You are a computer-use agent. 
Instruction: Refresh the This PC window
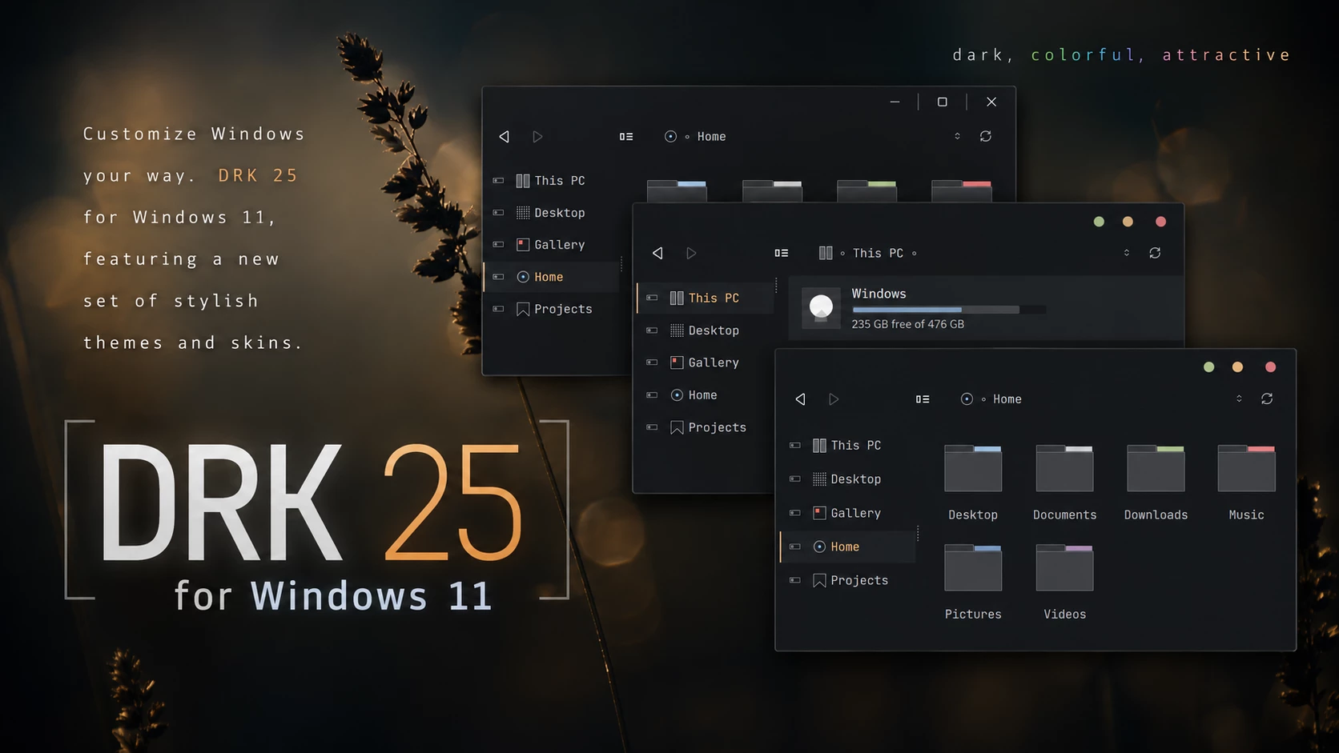pos(1155,253)
